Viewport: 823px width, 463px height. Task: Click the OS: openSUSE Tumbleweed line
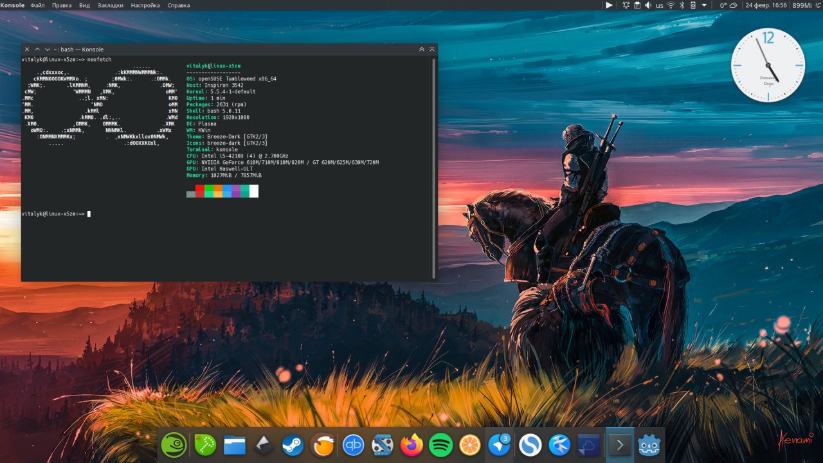point(231,79)
